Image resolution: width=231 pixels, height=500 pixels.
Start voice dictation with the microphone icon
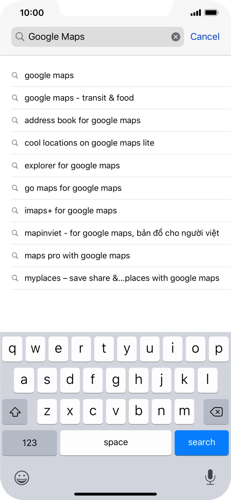click(x=210, y=478)
